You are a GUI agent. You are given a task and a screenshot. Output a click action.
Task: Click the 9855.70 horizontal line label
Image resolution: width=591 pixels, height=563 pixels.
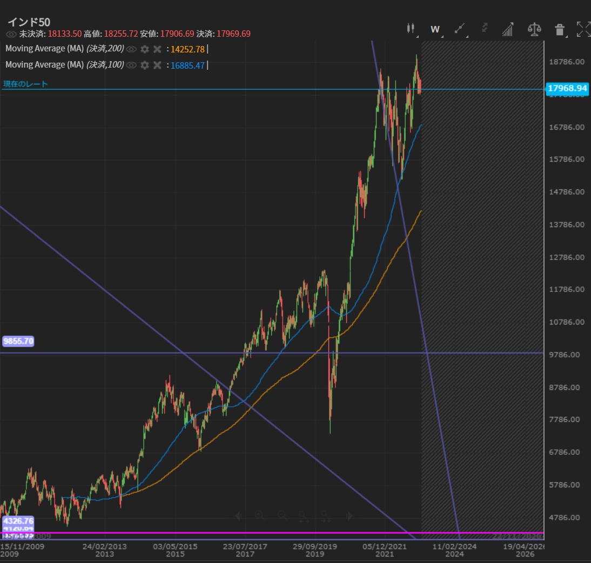pyautogui.click(x=18, y=341)
